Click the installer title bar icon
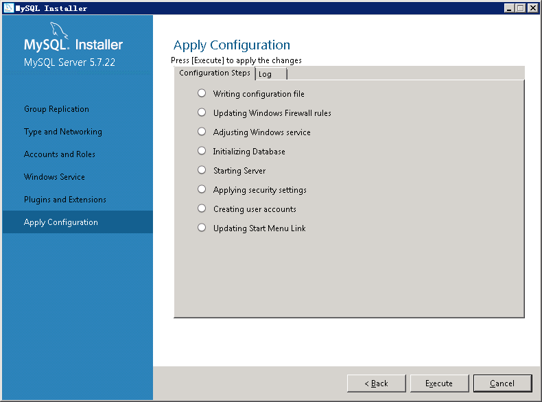Screen dimensions: 542x402 click(8, 8)
